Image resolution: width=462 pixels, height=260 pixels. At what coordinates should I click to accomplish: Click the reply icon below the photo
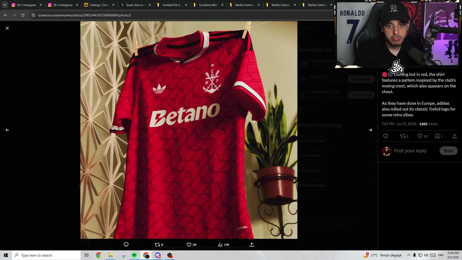pyautogui.click(x=126, y=244)
